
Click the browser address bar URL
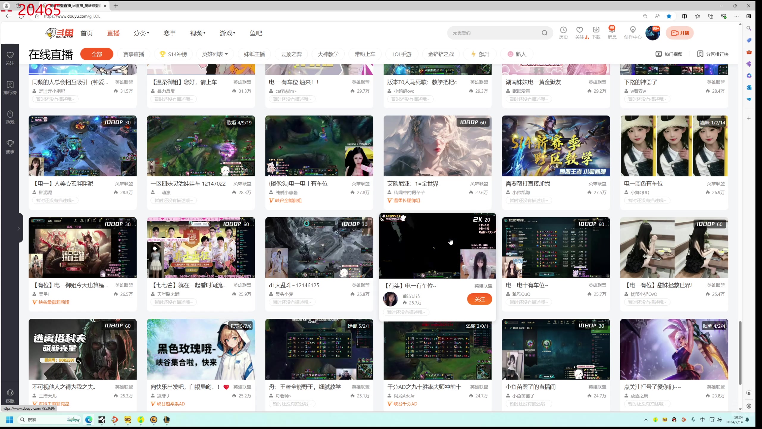pyautogui.click(x=72, y=16)
